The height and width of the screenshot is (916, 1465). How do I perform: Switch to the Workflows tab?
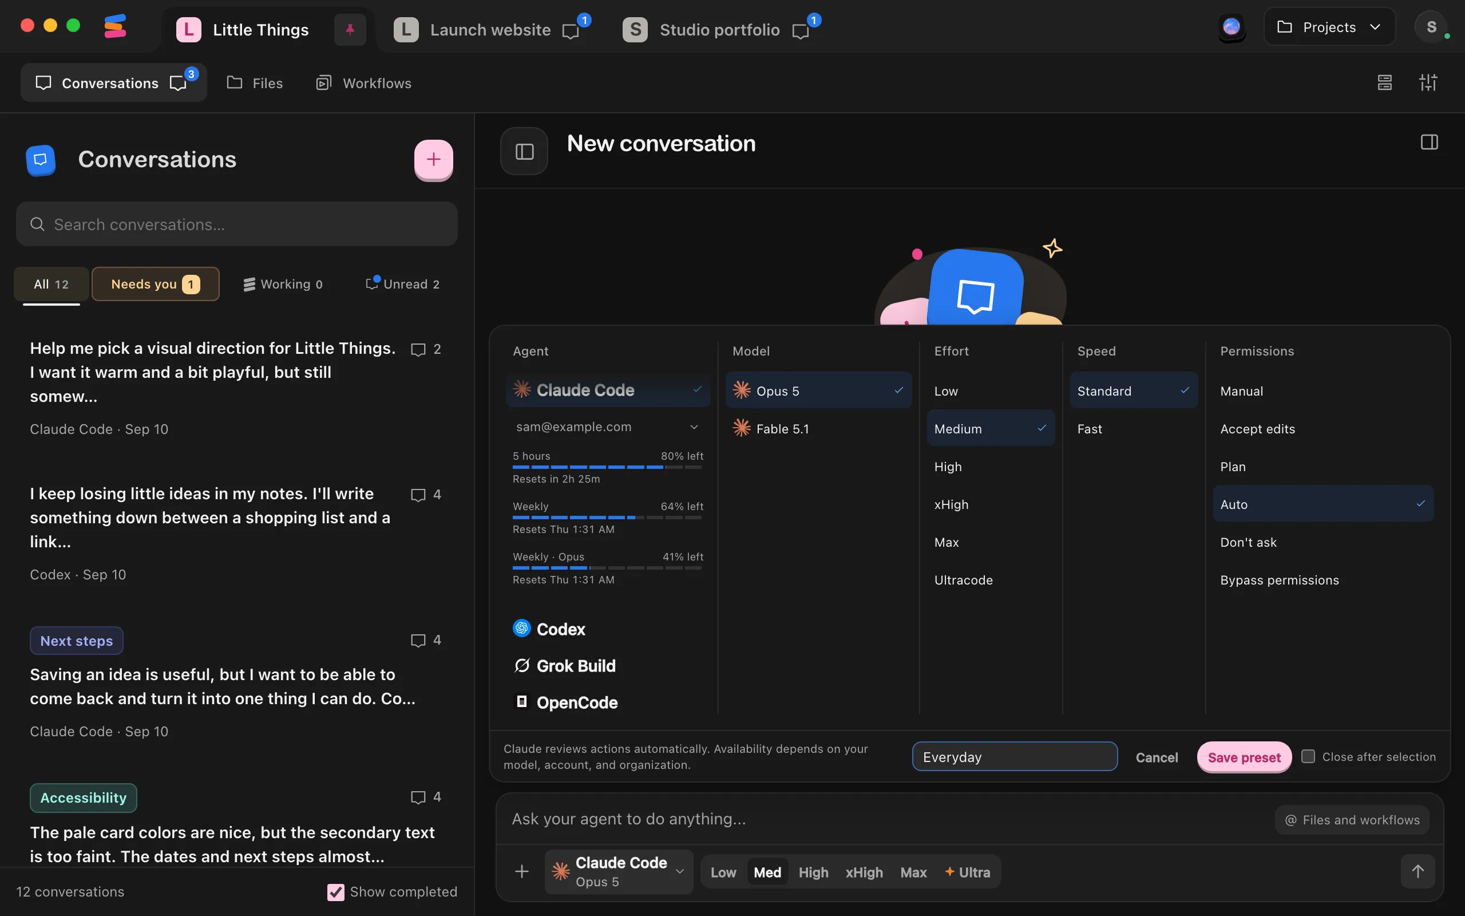point(364,83)
